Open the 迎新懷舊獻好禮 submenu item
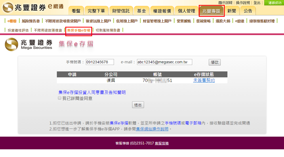The width and height of the screenshot is (284, 157). click(262, 21)
